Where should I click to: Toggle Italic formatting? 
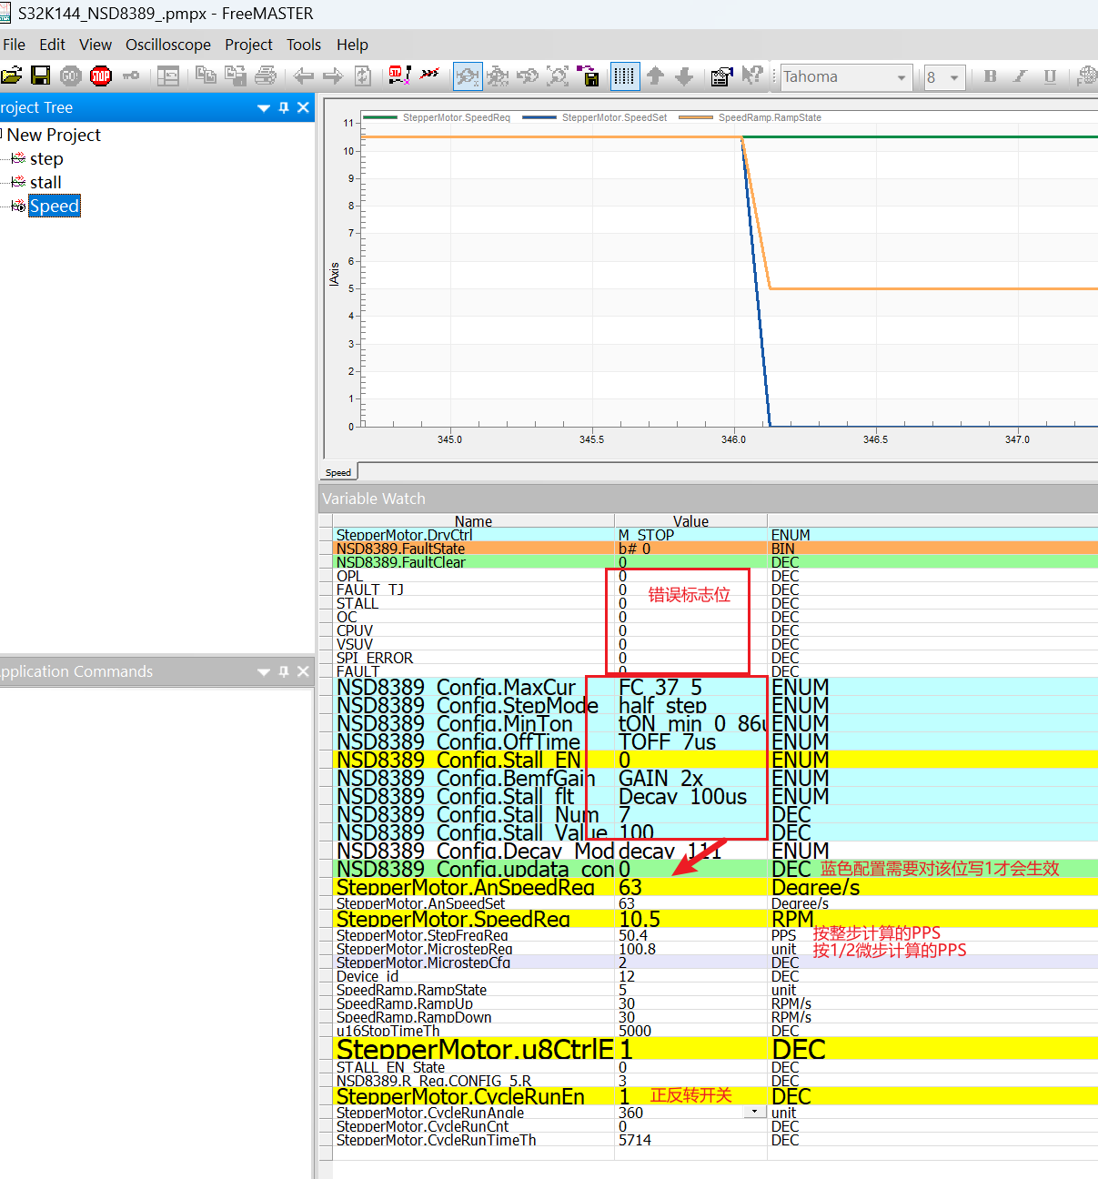(x=1020, y=76)
